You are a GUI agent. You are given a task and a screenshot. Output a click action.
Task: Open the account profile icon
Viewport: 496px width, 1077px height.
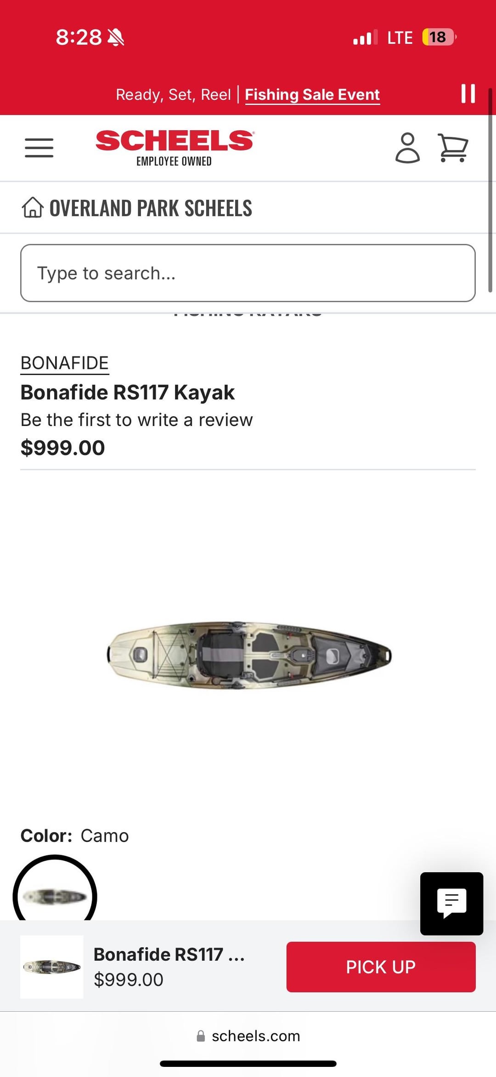[x=407, y=148]
